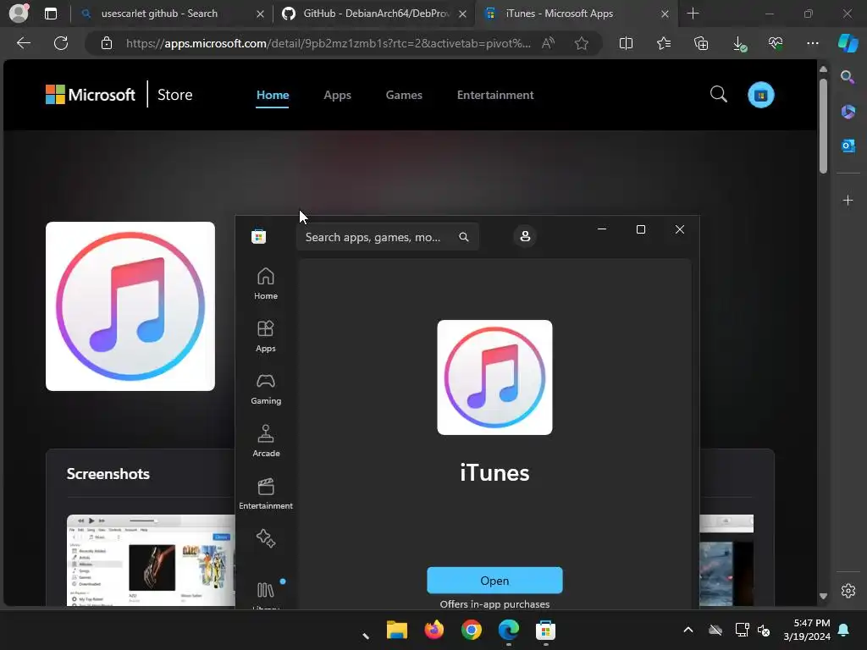This screenshot has height=650, width=867.
Task: Open the user profile icon in the Store app
Action: [x=525, y=237]
